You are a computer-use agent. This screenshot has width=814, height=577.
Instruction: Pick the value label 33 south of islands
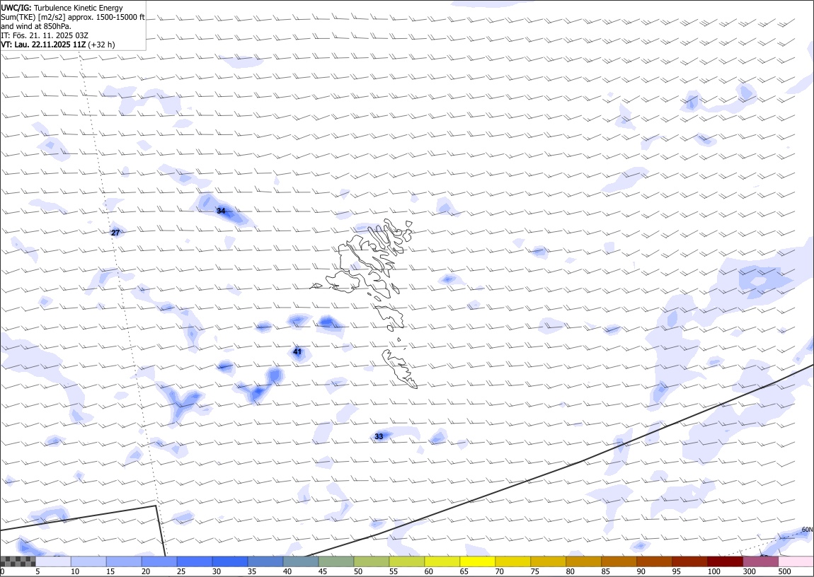click(379, 436)
